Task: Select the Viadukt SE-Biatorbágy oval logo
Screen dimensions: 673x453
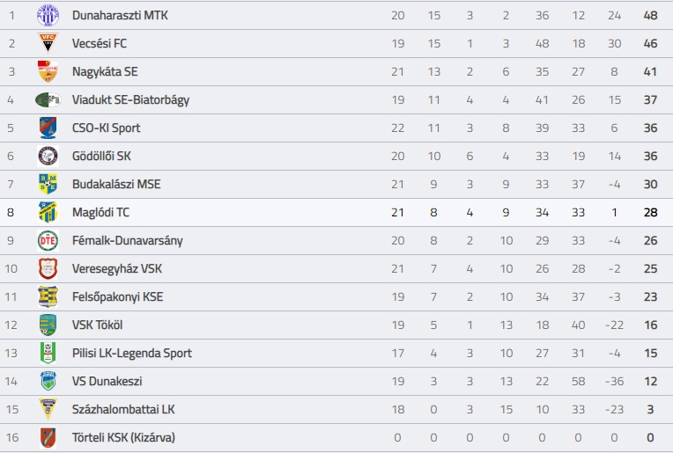Action: tap(48, 100)
